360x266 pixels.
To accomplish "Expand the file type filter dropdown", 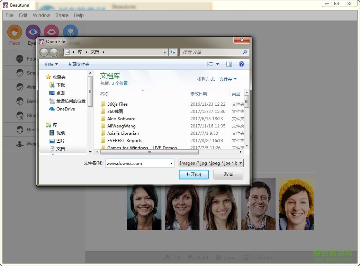I will (241, 163).
